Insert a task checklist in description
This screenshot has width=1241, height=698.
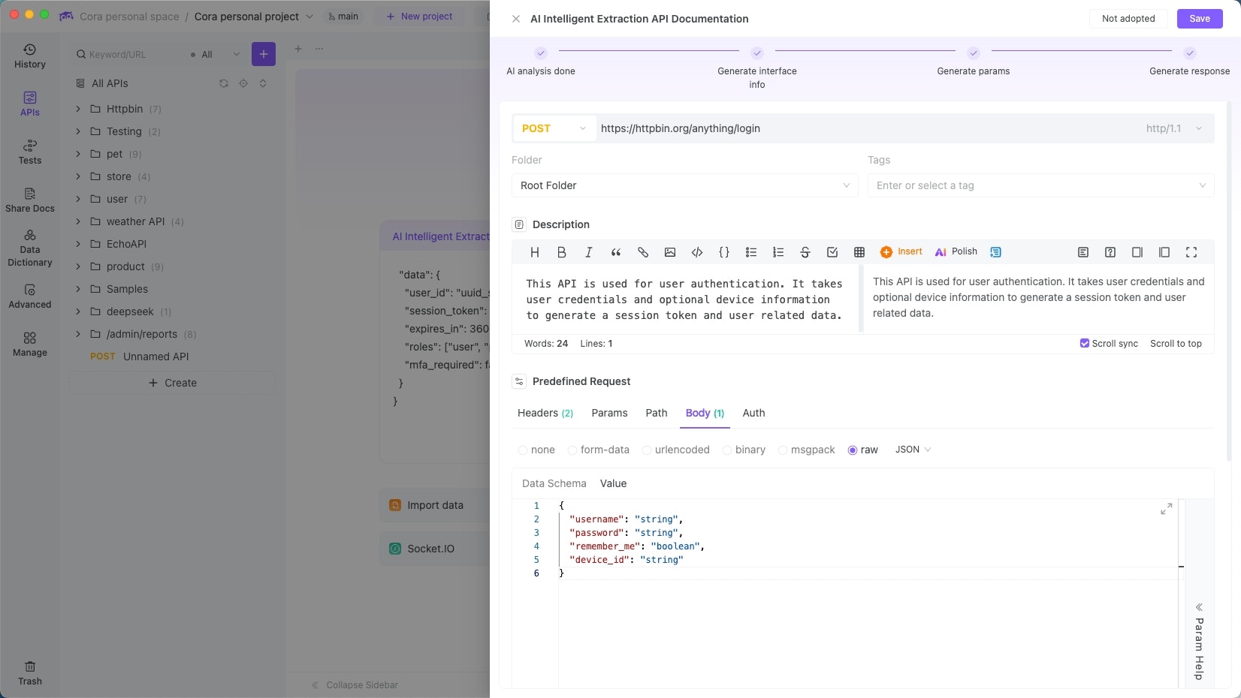pyautogui.click(x=832, y=252)
